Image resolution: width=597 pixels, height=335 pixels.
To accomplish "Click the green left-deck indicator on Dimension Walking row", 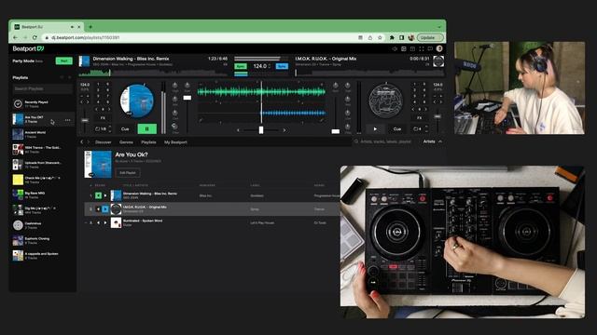I will pyautogui.click(x=98, y=195).
